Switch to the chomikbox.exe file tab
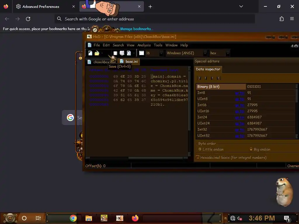The height and width of the screenshot is (224, 299). [102, 62]
